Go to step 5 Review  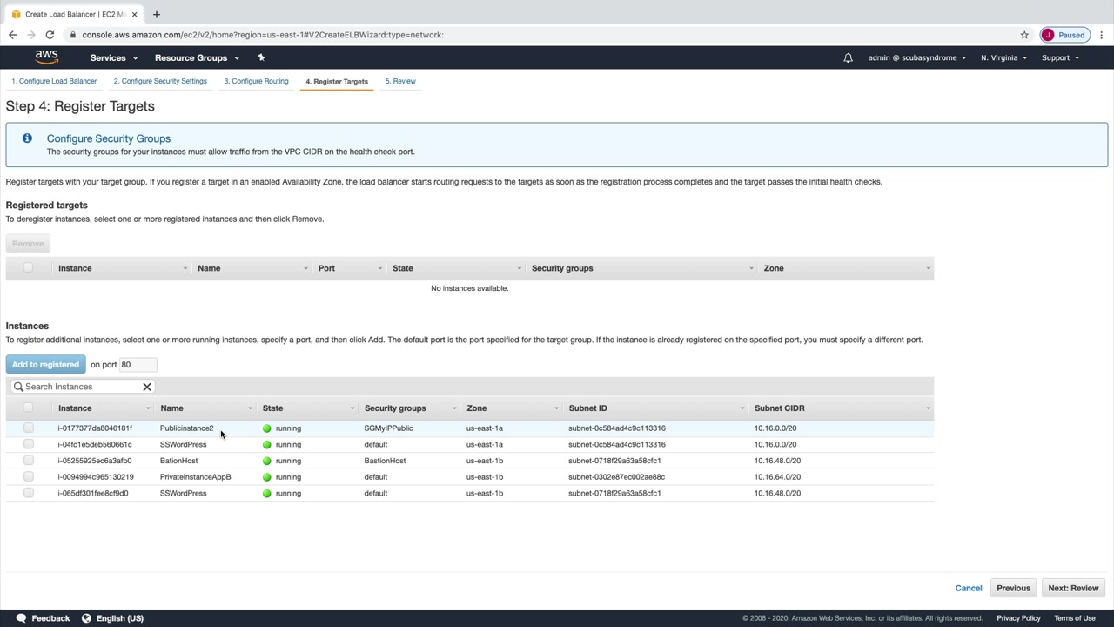(x=400, y=81)
